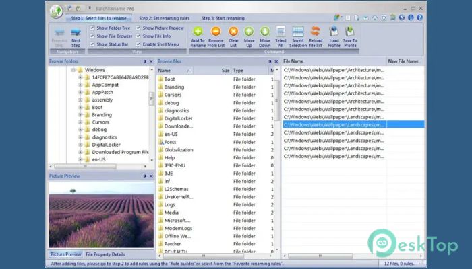Expand the AppCompat folder node

point(80,85)
